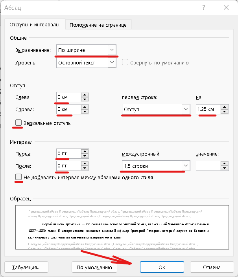
Task: Click the first line indent size field
Action: coord(208,109)
